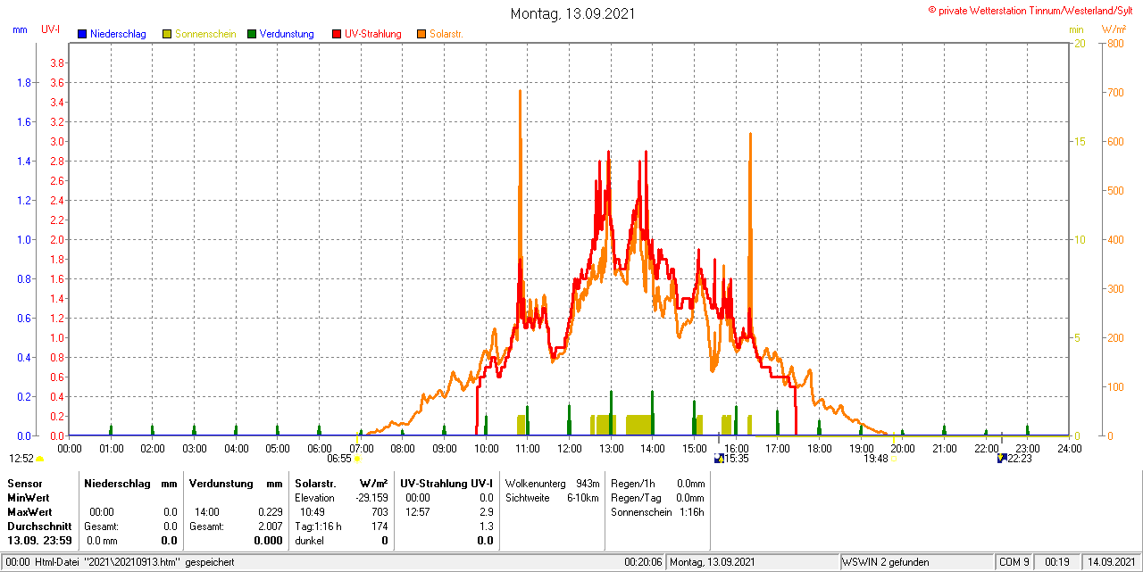Select the UV-Strahlung legend label
The image size is (1143, 572).
click(x=374, y=34)
